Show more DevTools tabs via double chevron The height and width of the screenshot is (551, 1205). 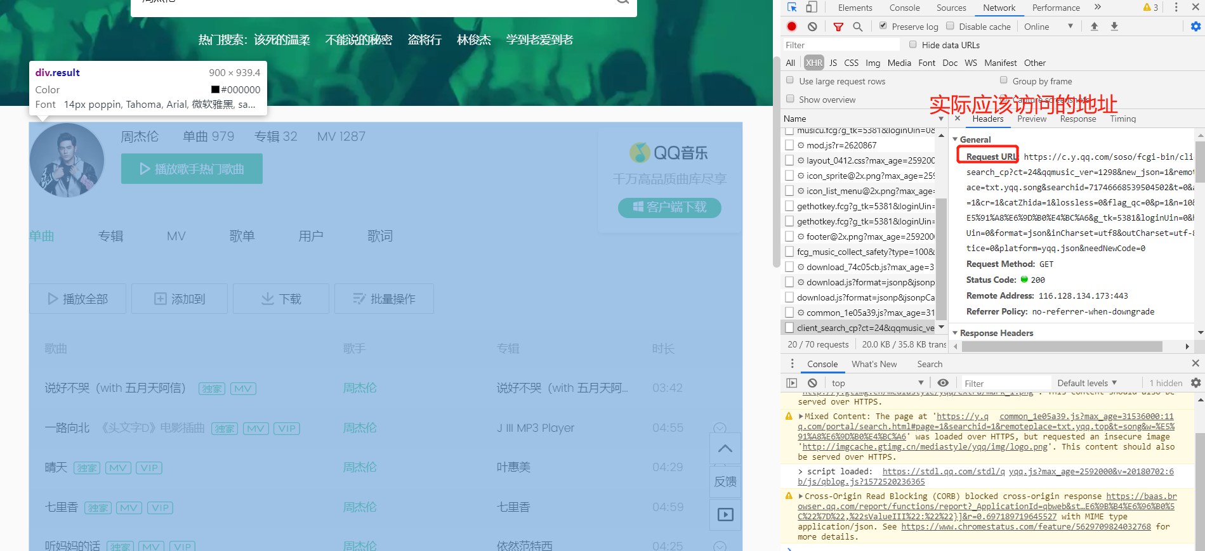1098,8
